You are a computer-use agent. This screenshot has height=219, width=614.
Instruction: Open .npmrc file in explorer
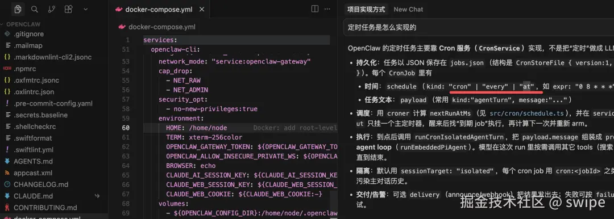click(24, 69)
